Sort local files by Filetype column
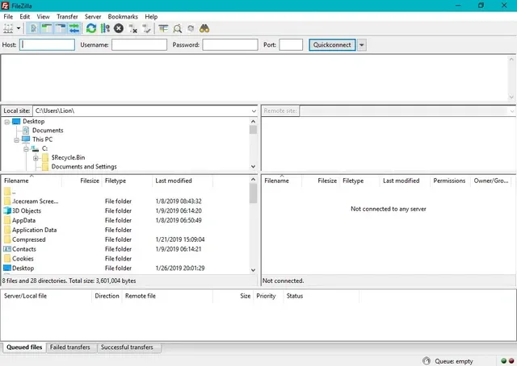The height and width of the screenshot is (366, 517). click(x=128, y=181)
